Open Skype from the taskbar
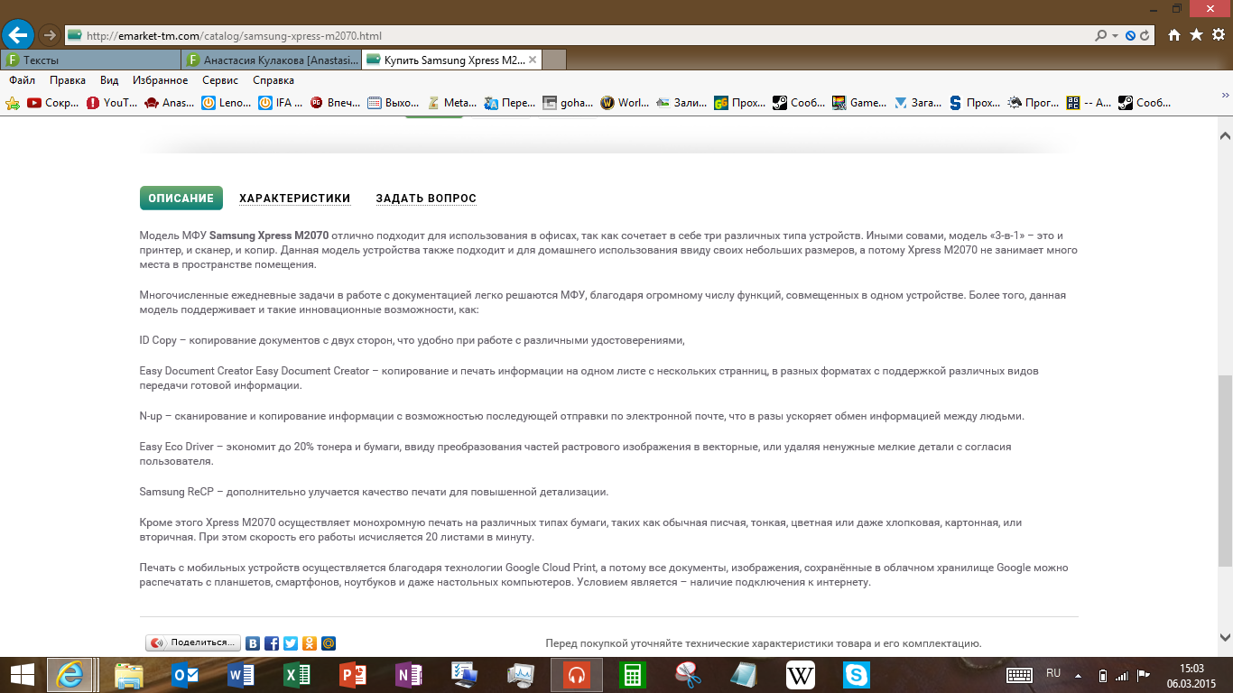Viewport: 1233px width, 693px height. tap(856, 675)
